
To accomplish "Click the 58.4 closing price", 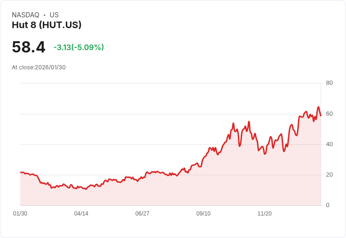I will pyautogui.click(x=29, y=47).
